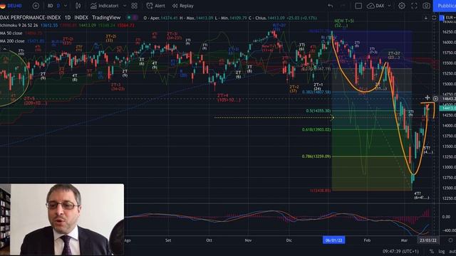Click the sync icon near price scale
The width and height of the screenshot is (456, 256).
tap(434, 18)
